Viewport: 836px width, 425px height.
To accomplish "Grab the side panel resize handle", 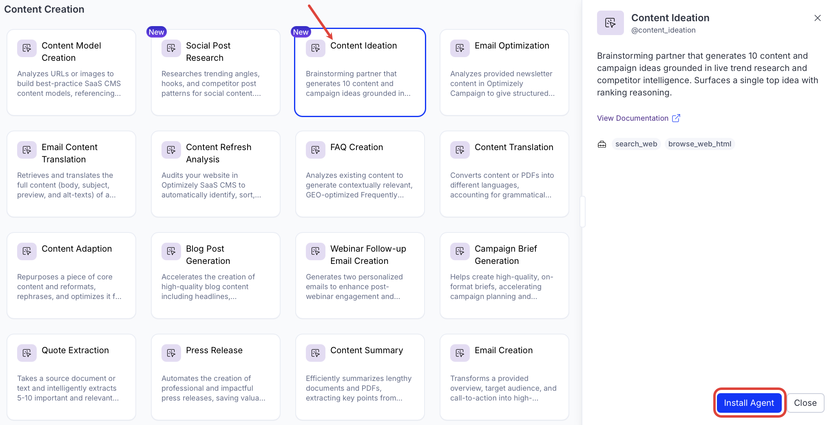I will 583,212.
